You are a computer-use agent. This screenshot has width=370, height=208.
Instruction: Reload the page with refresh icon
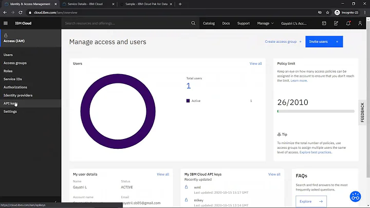21,12
